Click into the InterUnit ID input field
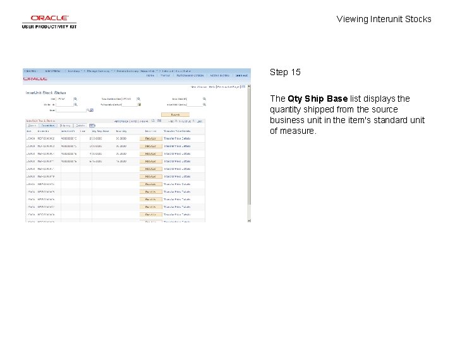455x341 pixels. [x=195, y=99]
